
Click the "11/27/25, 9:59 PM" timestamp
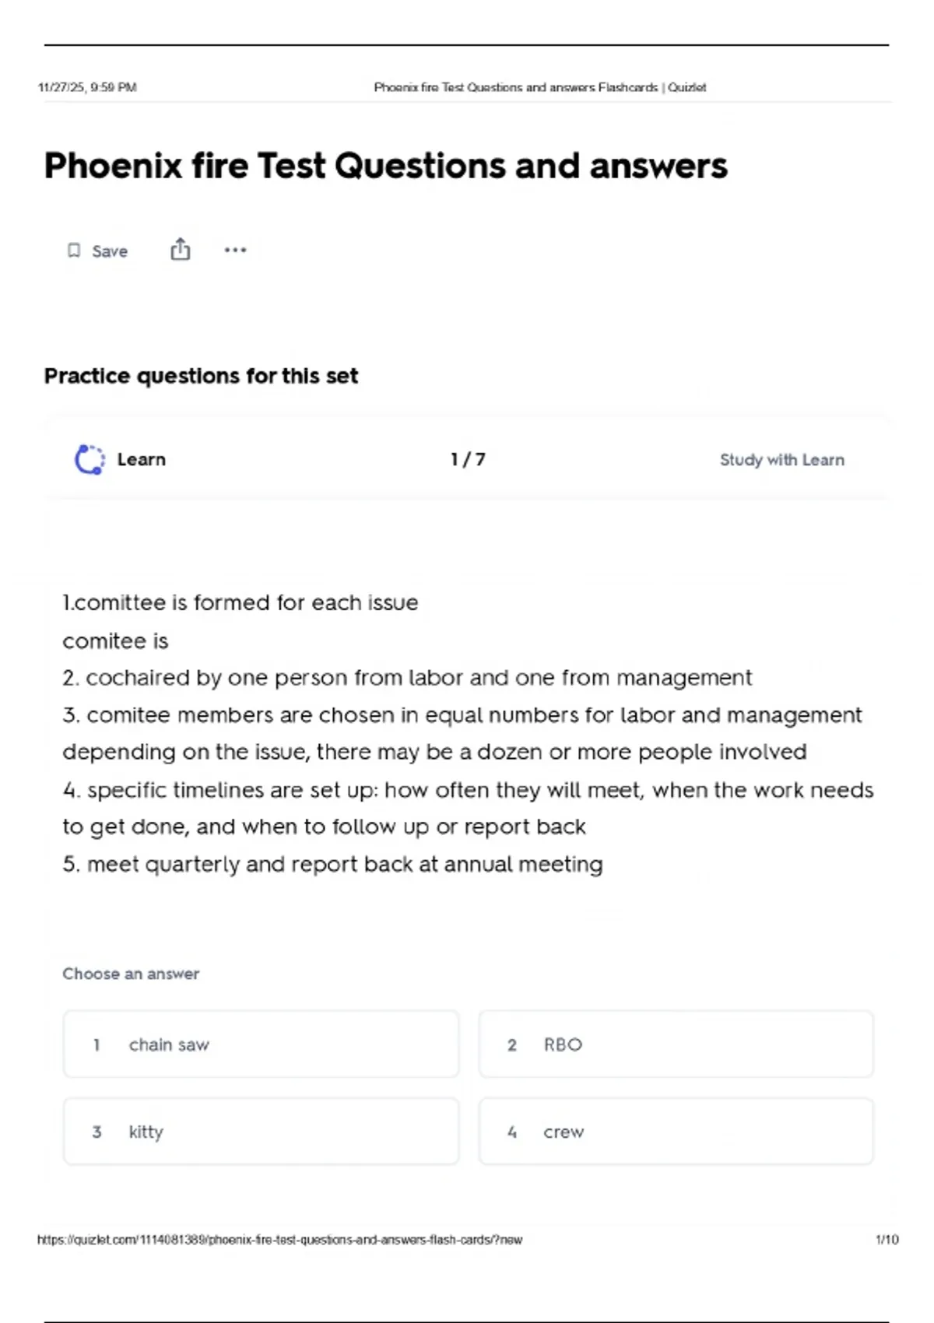(x=87, y=87)
